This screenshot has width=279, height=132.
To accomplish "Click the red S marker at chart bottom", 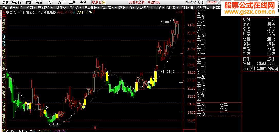I will point(95,127).
